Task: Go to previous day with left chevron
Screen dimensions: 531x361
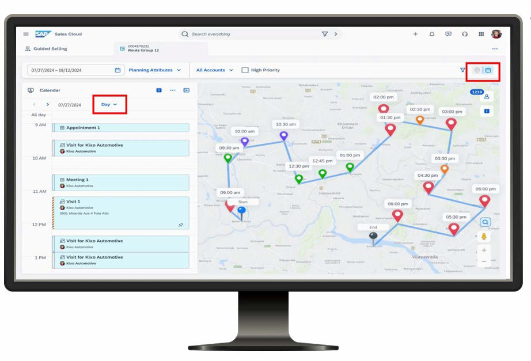Action: point(34,104)
